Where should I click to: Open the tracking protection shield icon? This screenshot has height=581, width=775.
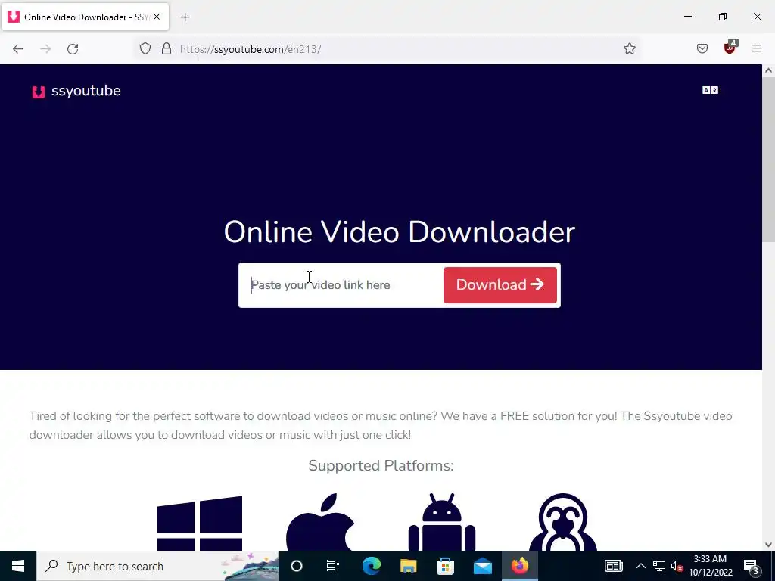pos(145,48)
